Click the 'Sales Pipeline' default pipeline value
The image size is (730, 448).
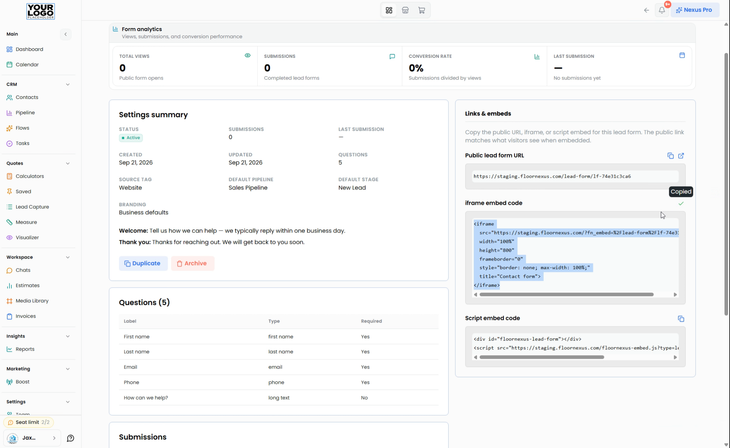click(248, 188)
